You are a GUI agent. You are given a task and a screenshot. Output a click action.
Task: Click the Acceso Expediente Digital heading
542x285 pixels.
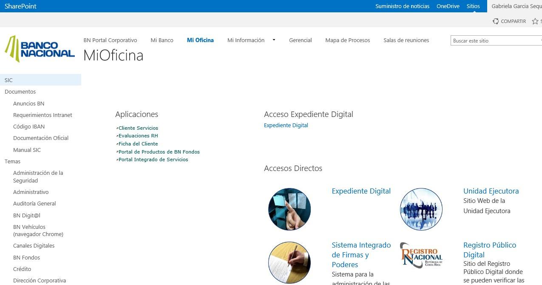pos(309,114)
